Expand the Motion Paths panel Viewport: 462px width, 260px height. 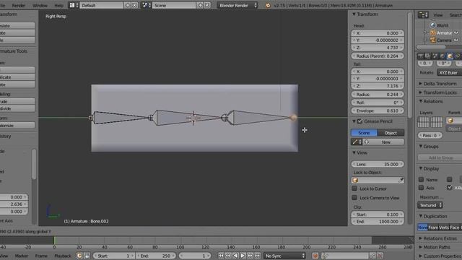point(421,247)
